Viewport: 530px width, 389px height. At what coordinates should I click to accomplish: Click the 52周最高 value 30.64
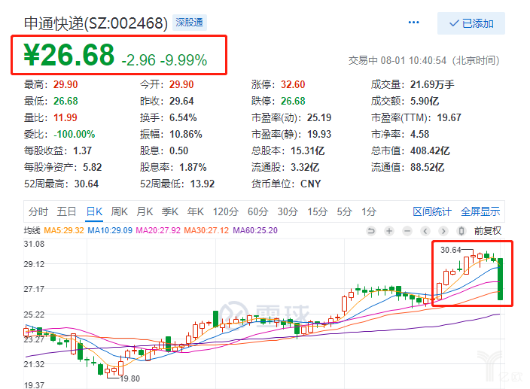87,184
